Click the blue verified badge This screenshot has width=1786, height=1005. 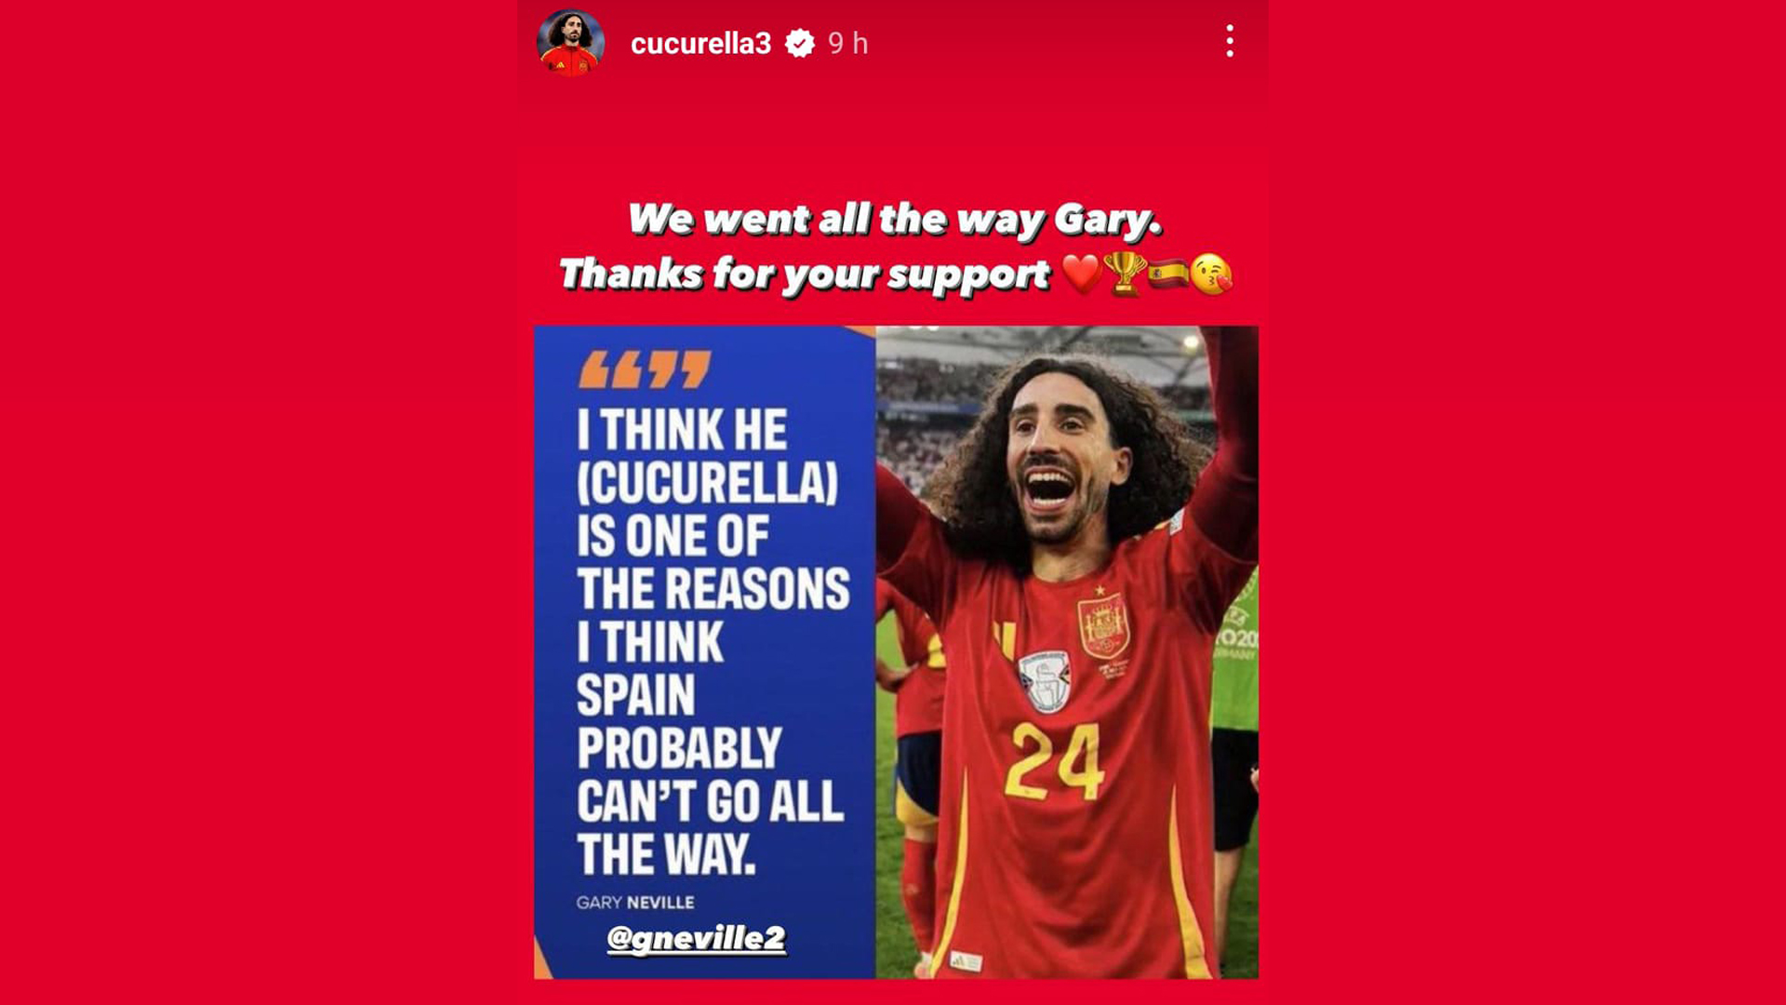[x=799, y=44]
